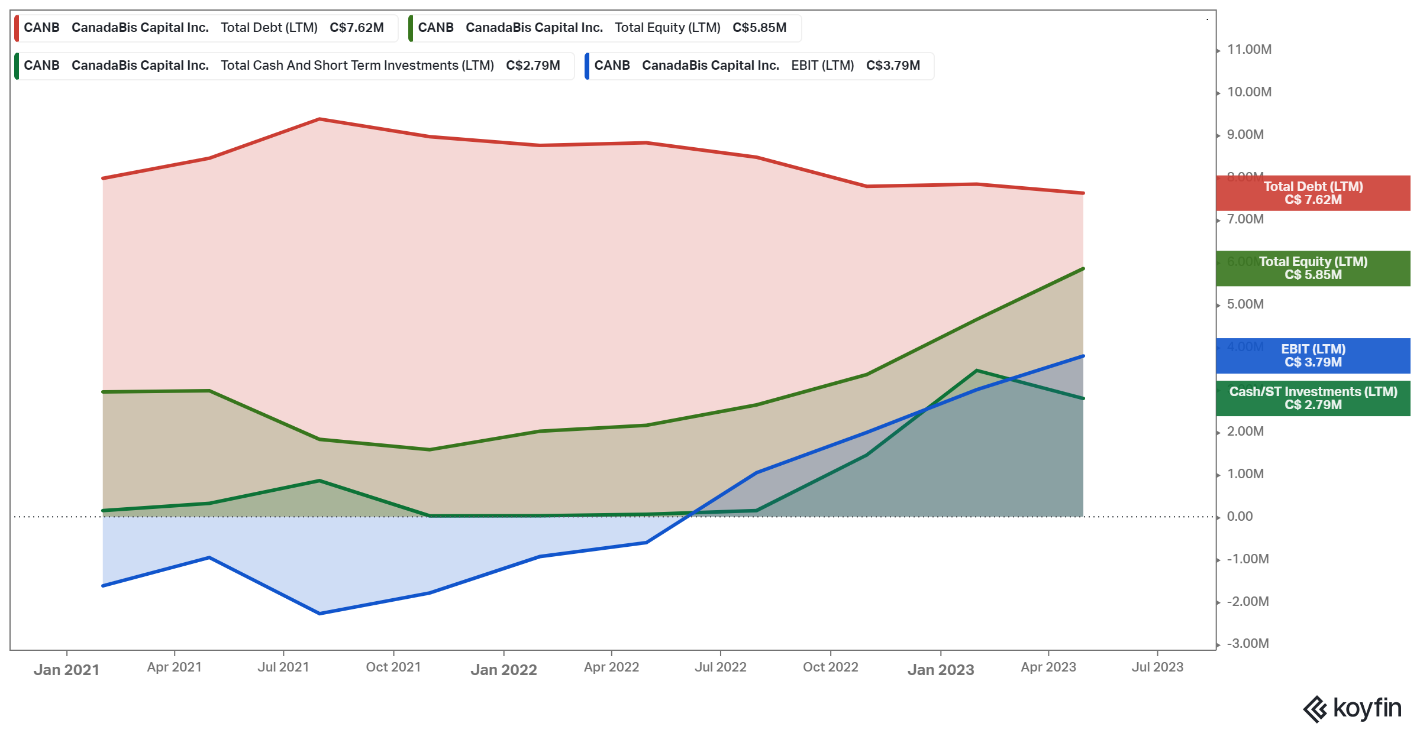Click the red Total Debt C$ 7.62M axis tag
Screen dimensions: 1420x733
coord(1313,193)
